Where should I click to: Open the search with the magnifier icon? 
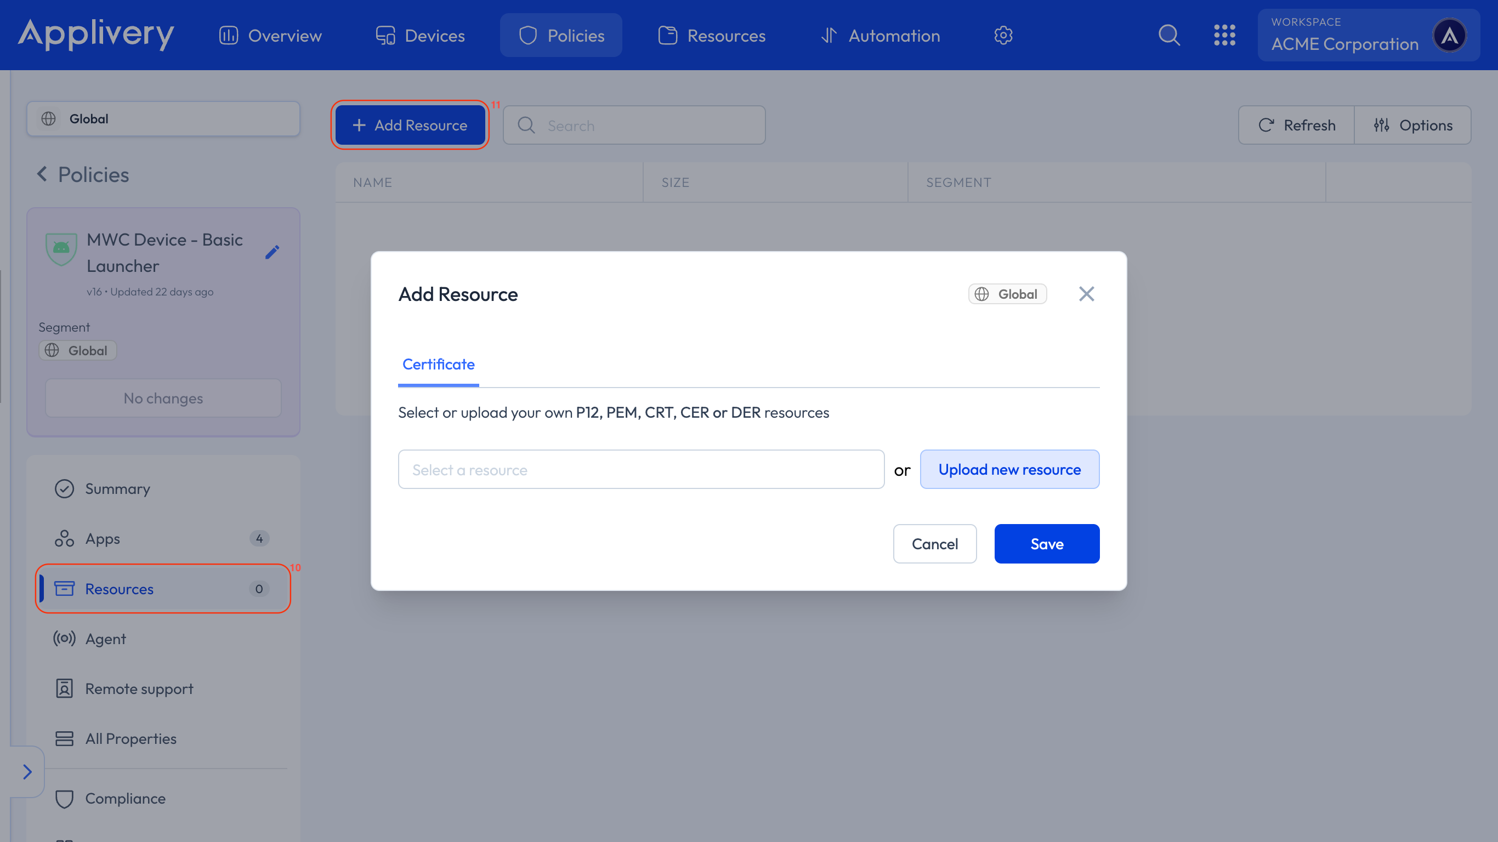coord(1170,35)
